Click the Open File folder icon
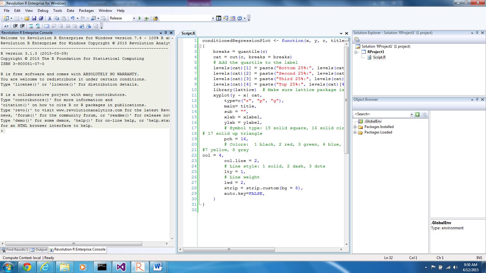The image size is (486, 273). tap(27, 18)
